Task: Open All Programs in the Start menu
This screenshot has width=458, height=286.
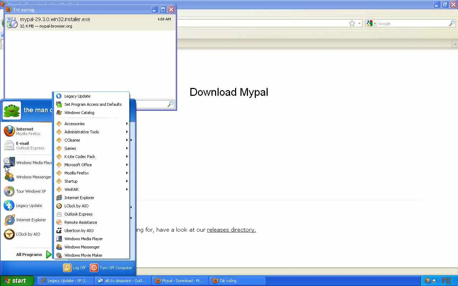Action: coord(34,255)
